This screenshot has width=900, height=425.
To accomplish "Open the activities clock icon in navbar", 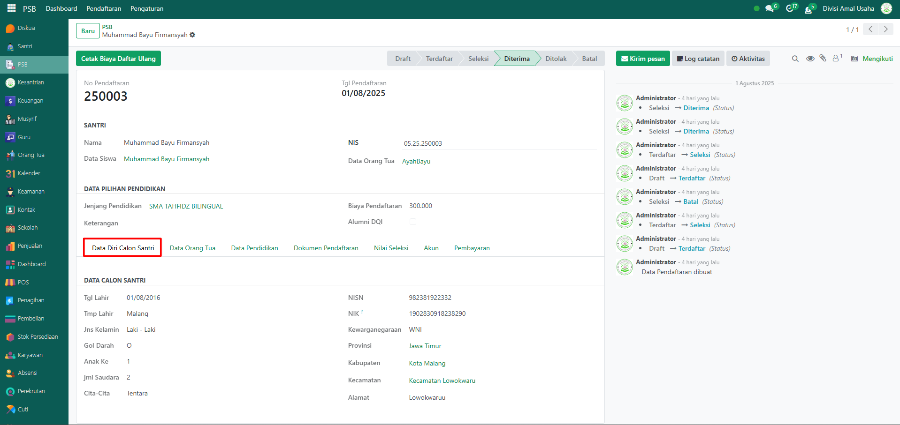I will (790, 8).
